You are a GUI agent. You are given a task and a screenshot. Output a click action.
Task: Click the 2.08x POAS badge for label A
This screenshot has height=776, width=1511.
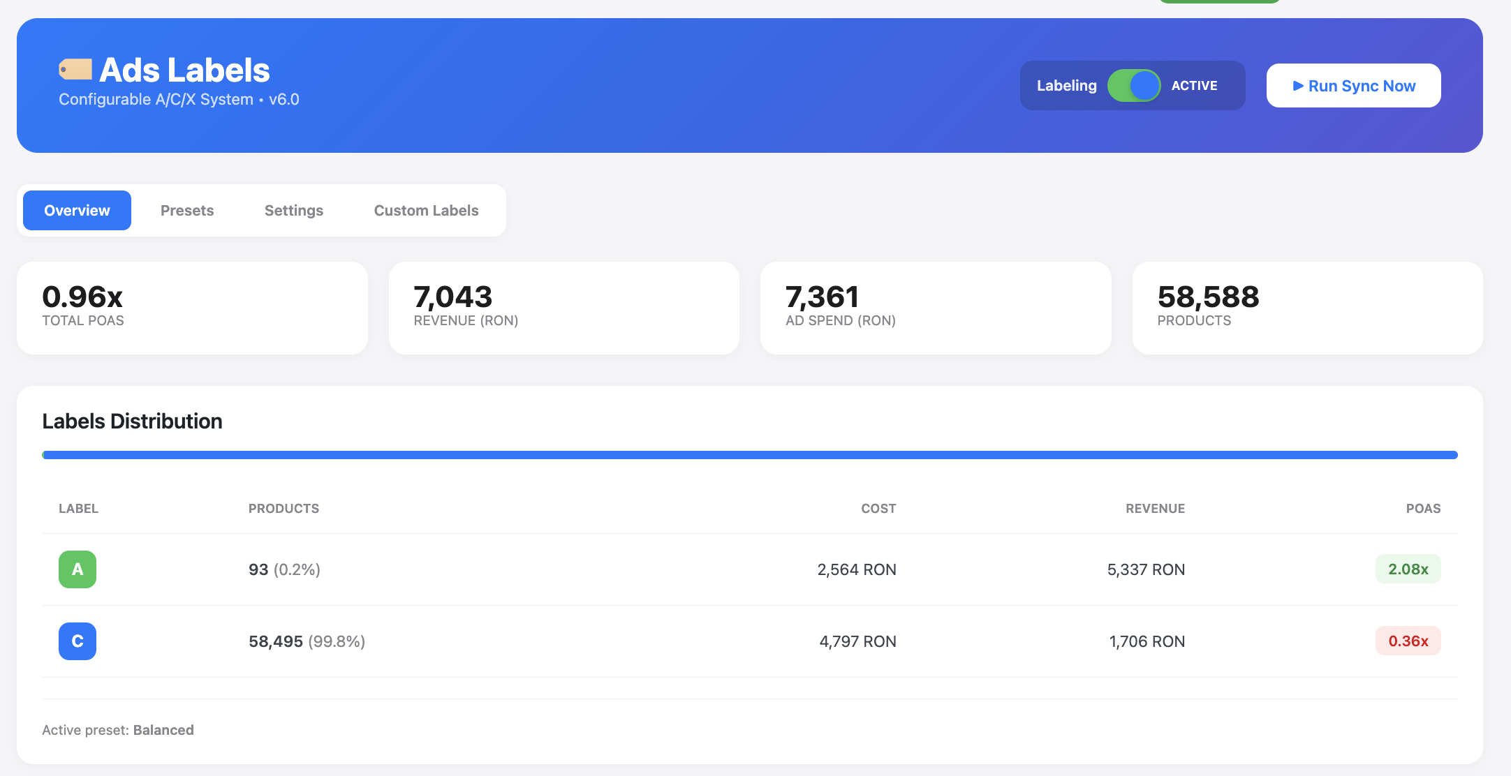click(1408, 569)
